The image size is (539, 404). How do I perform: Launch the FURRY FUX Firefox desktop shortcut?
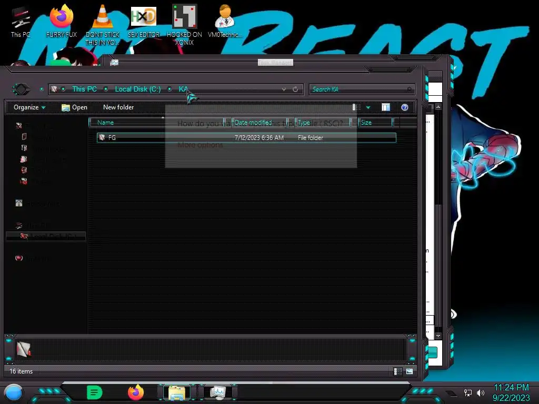point(61,21)
